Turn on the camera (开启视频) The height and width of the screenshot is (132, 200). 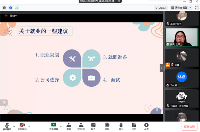22,126
